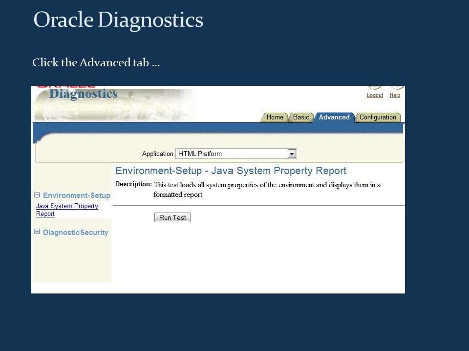Viewport: 469px width, 351px height.
Task: Click the Logout link
Action: click(375, 95)
